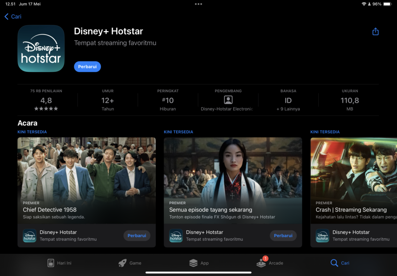The height and width of the screenshot is (276, 397).
Task: Tap KINI TERSEDIA label above Chief Detective
Action: point(32,132)
